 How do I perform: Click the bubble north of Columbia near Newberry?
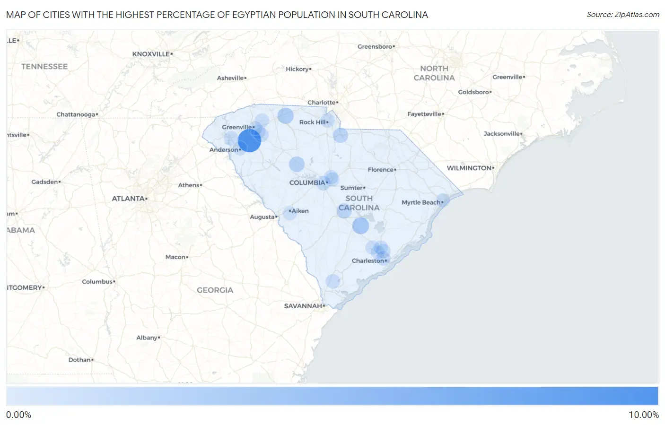pyautogui.click(x=297, y=164)
